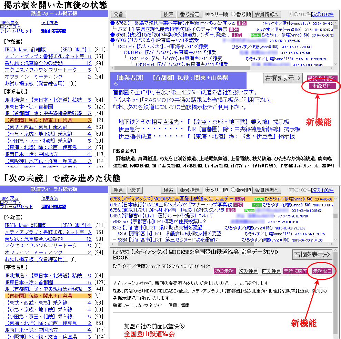
Task: Go to 前の発言 message link
Action: click(271, 271)
